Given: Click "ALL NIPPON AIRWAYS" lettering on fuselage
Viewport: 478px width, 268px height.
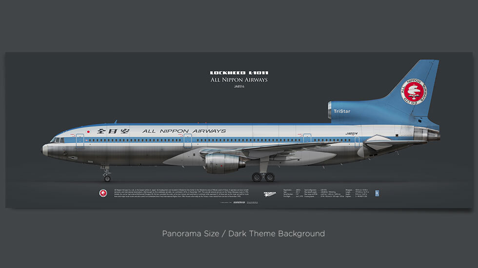Looking at the screenshot, I should (x=184, y=131).
